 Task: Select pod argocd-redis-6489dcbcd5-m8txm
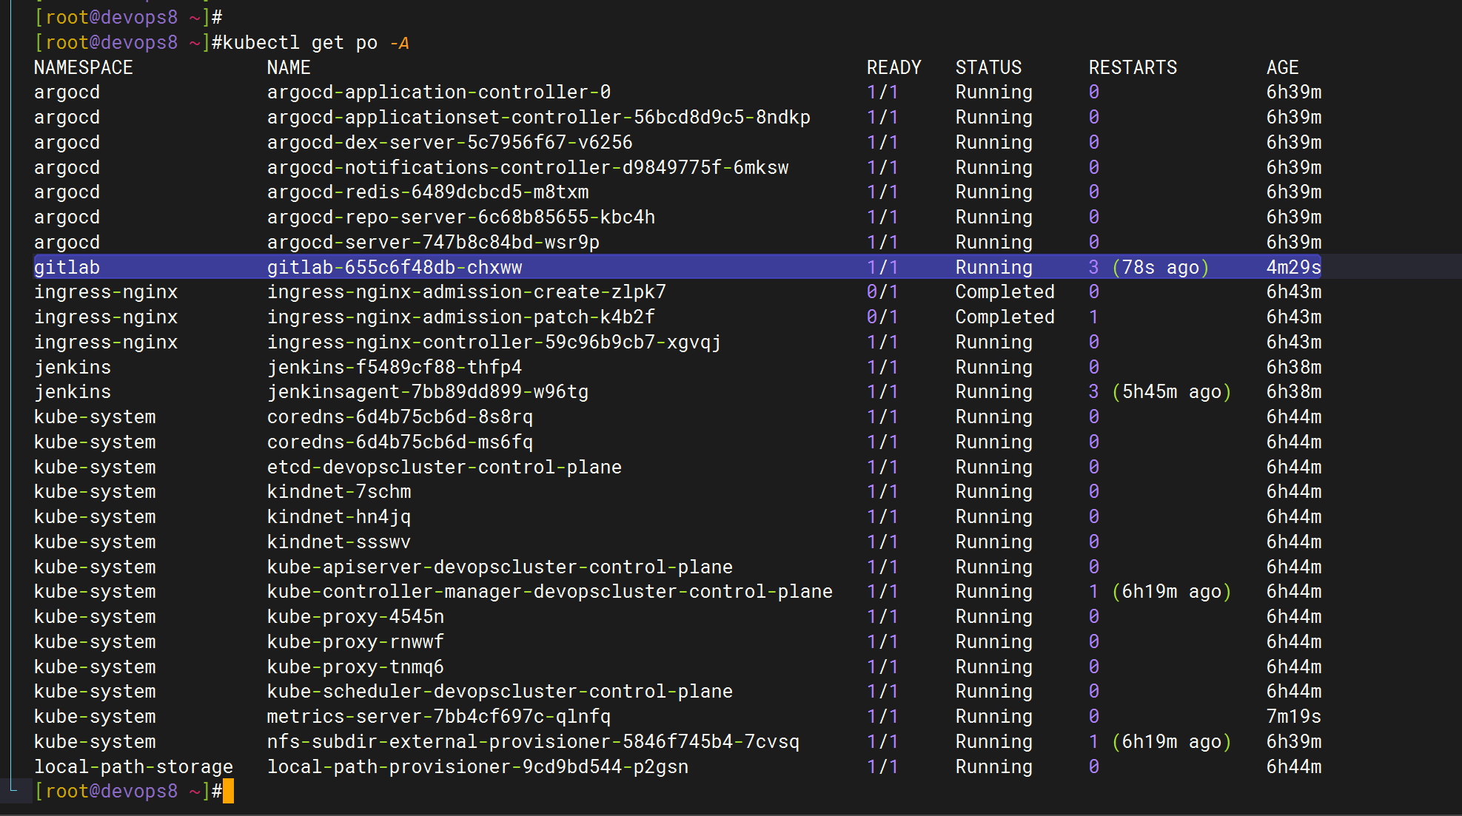click(x=428, y=192)
